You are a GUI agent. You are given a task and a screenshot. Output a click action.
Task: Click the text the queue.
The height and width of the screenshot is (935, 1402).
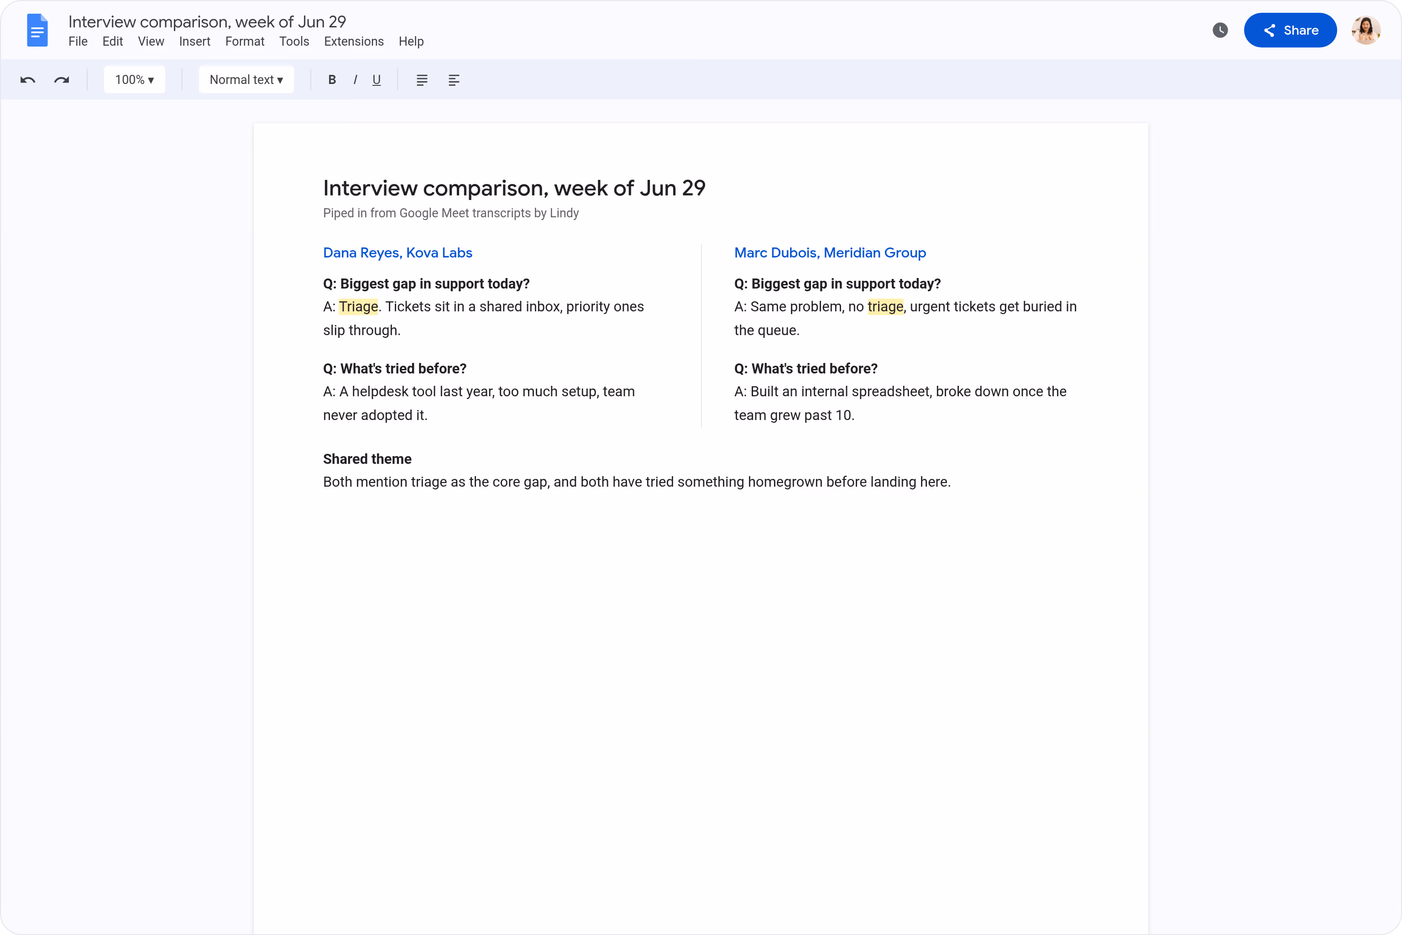[767, 331]
